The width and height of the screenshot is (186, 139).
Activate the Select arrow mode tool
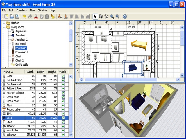(x=95, y=17)
